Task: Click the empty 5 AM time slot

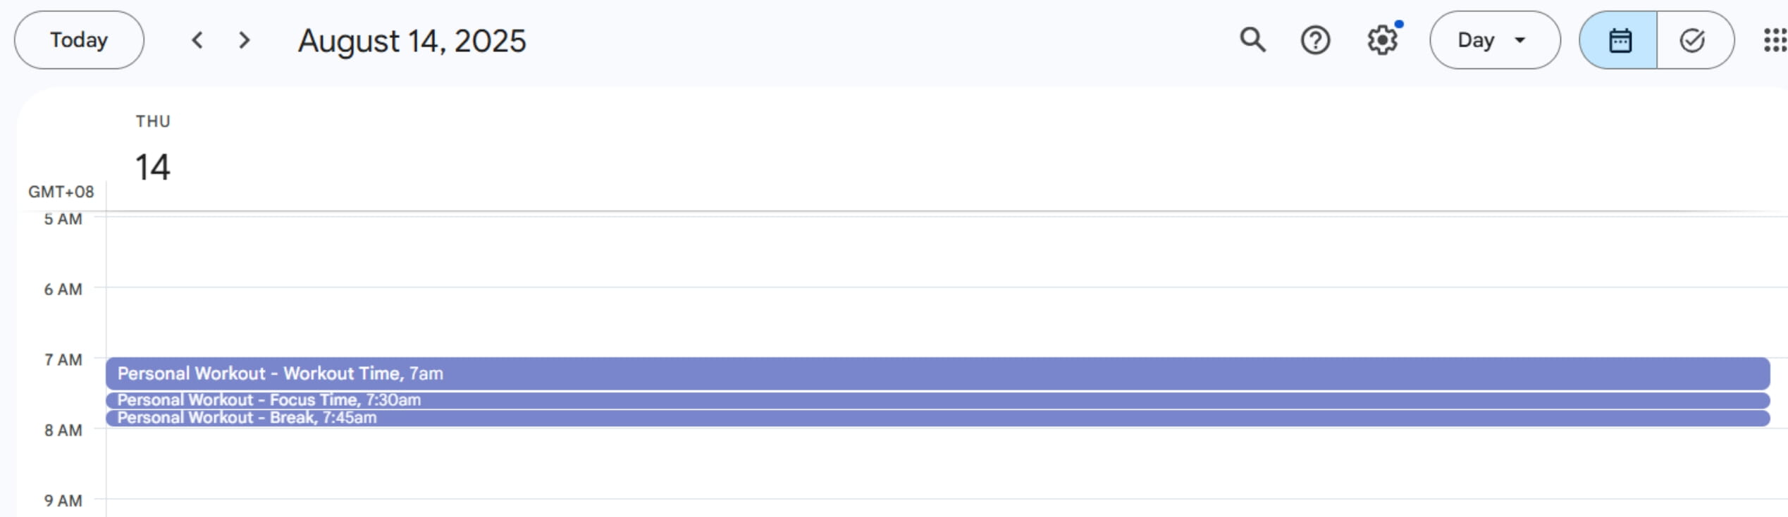Action: (x=937, y=251)
